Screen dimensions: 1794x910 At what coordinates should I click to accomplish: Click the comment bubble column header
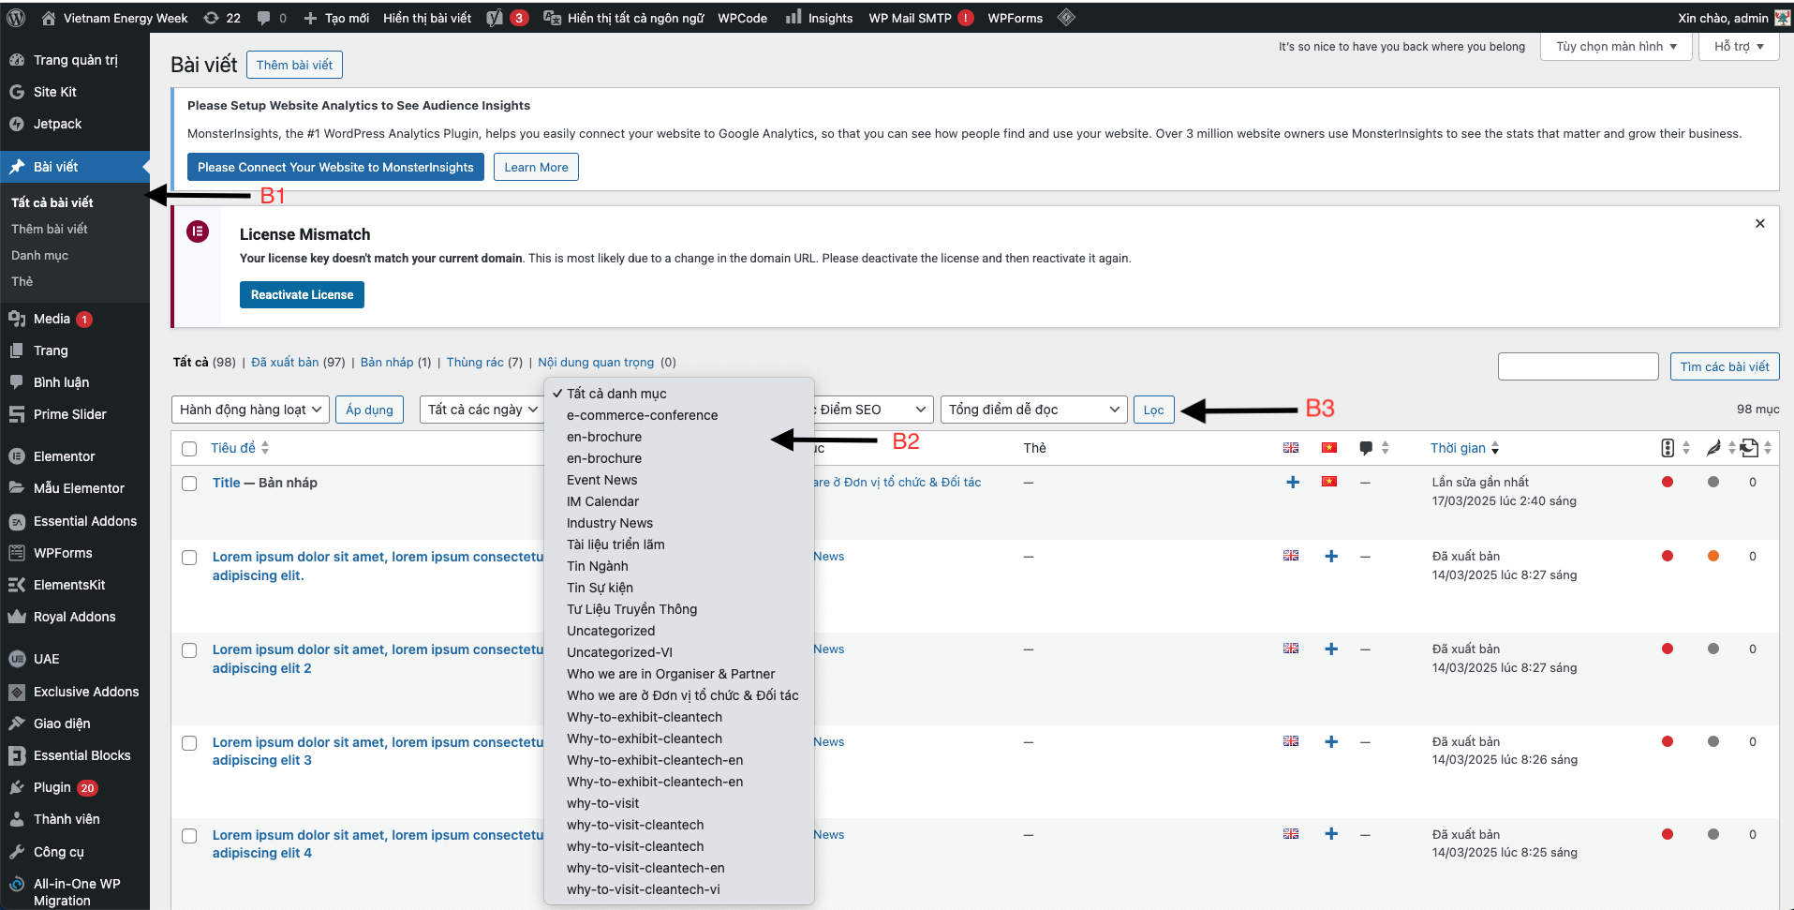click(1366, 448)
